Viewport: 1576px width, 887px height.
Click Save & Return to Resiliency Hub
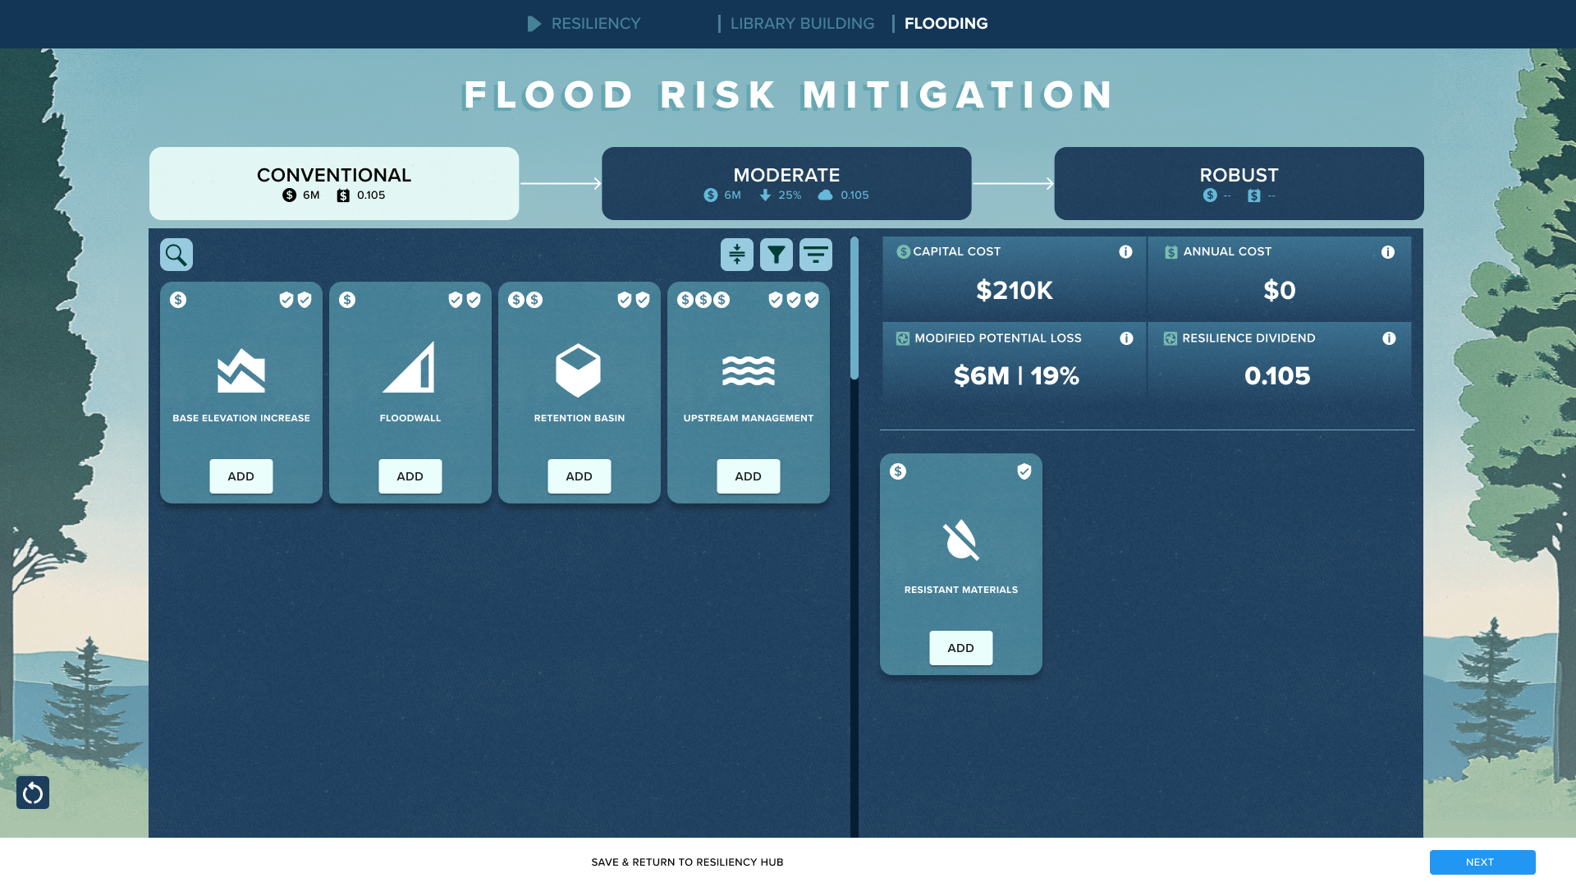click(687, 862)
